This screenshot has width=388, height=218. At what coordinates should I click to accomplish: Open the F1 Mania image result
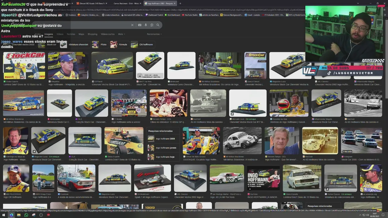coord(129,103)
